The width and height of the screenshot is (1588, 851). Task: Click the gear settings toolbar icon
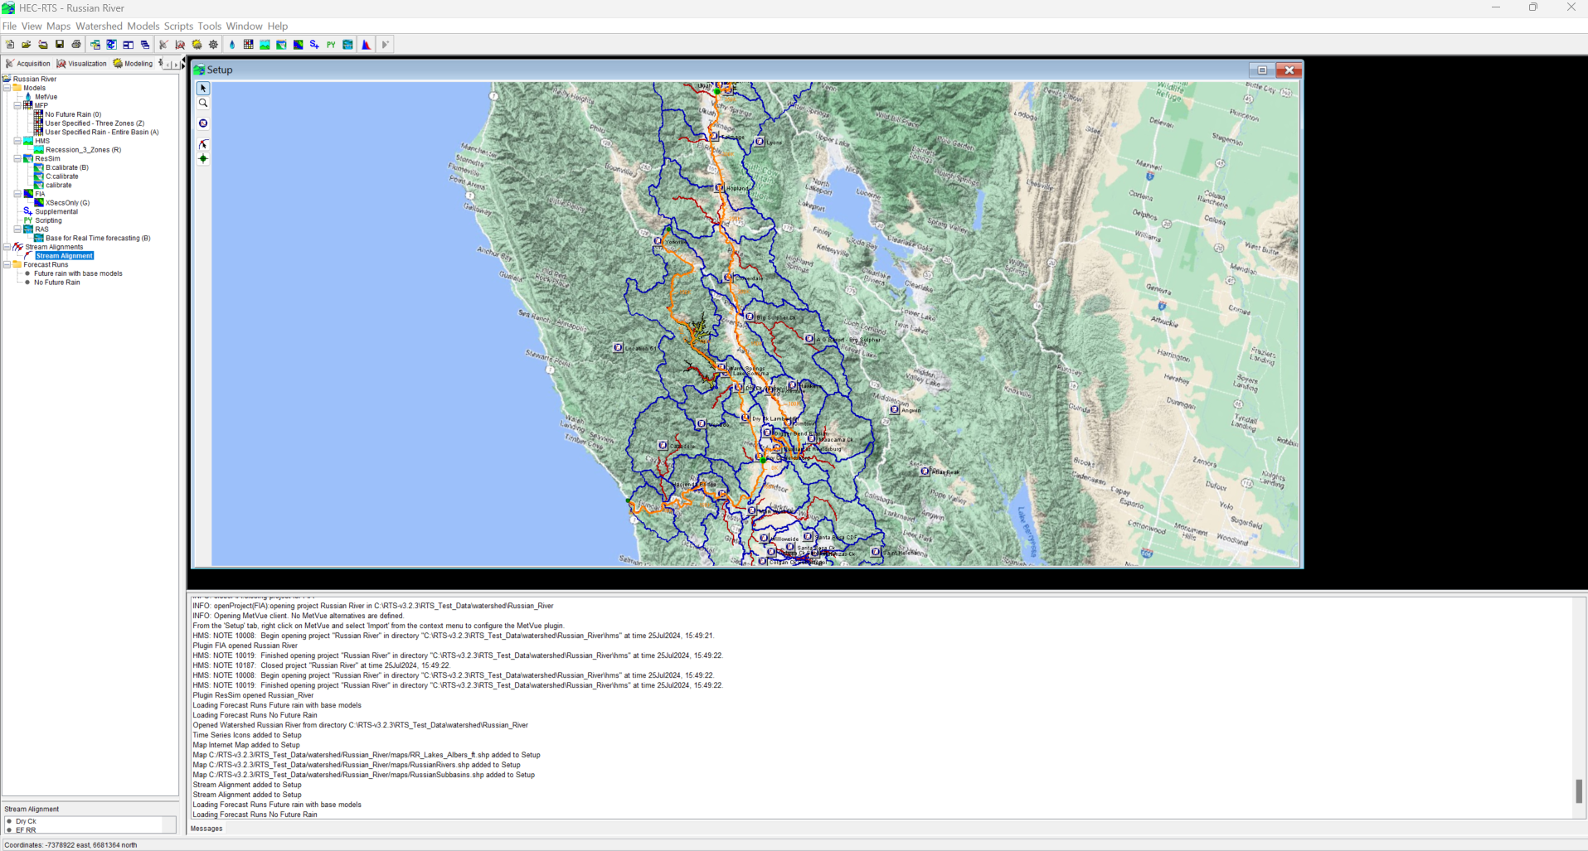tap(214, 45)
